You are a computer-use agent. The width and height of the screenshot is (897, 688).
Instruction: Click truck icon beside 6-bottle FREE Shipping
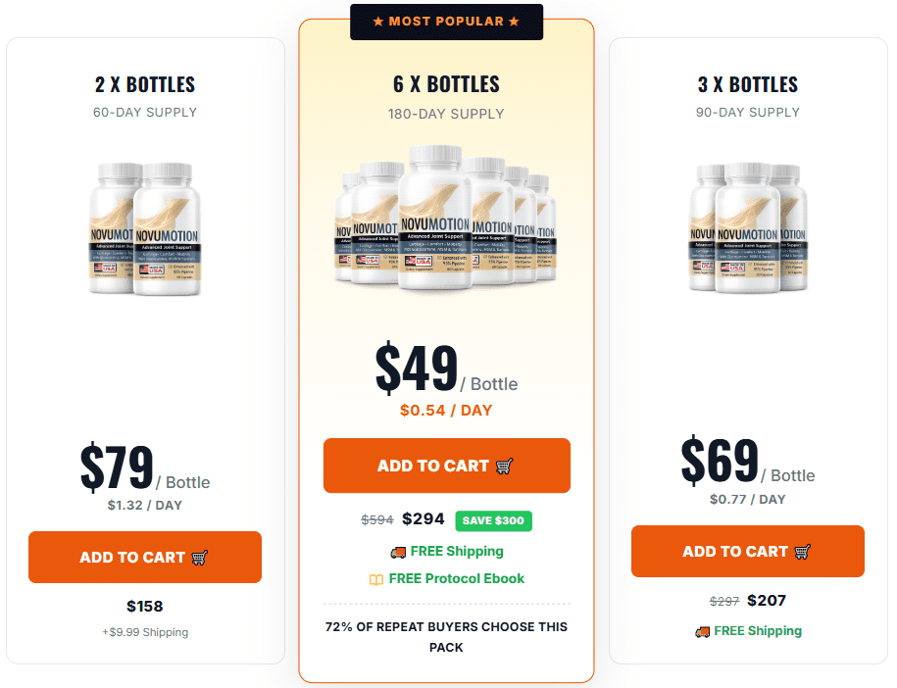[x=398, y=552]
